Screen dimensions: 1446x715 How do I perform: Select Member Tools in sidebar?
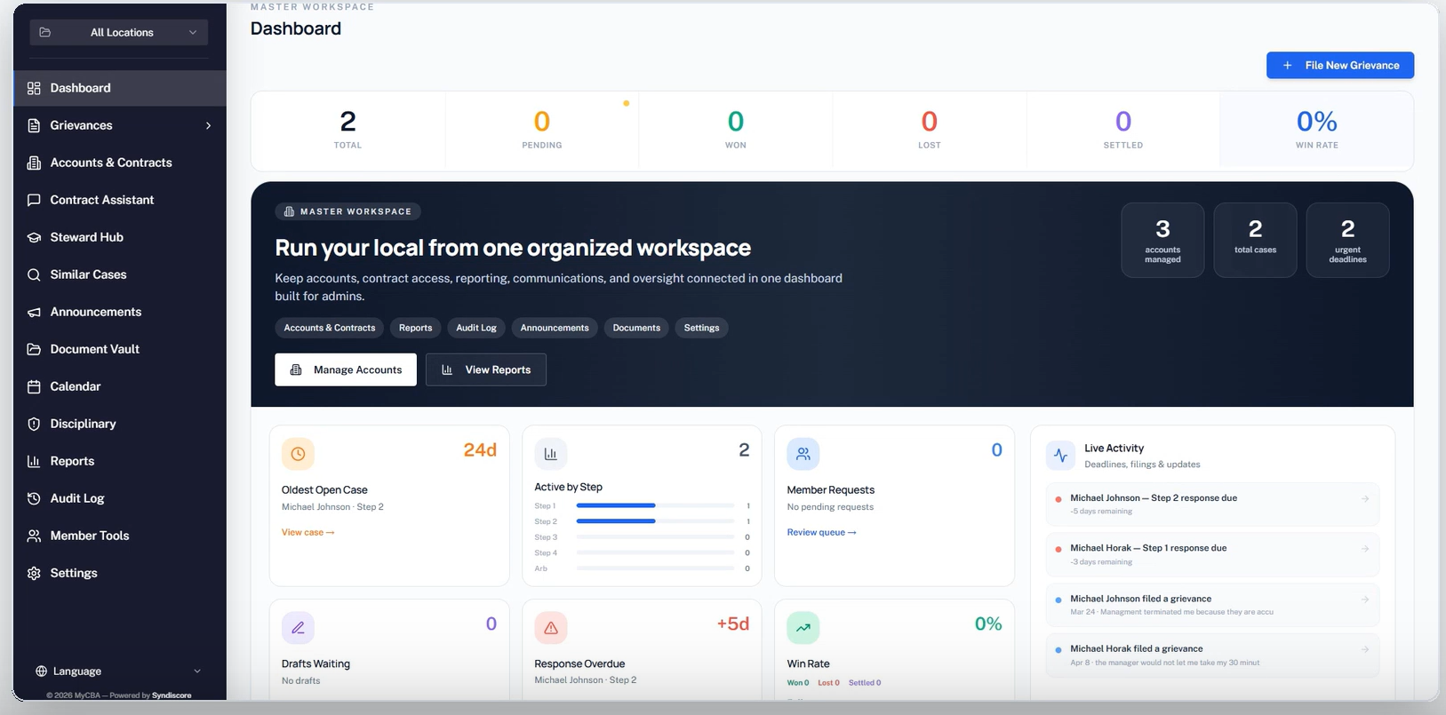119,536
